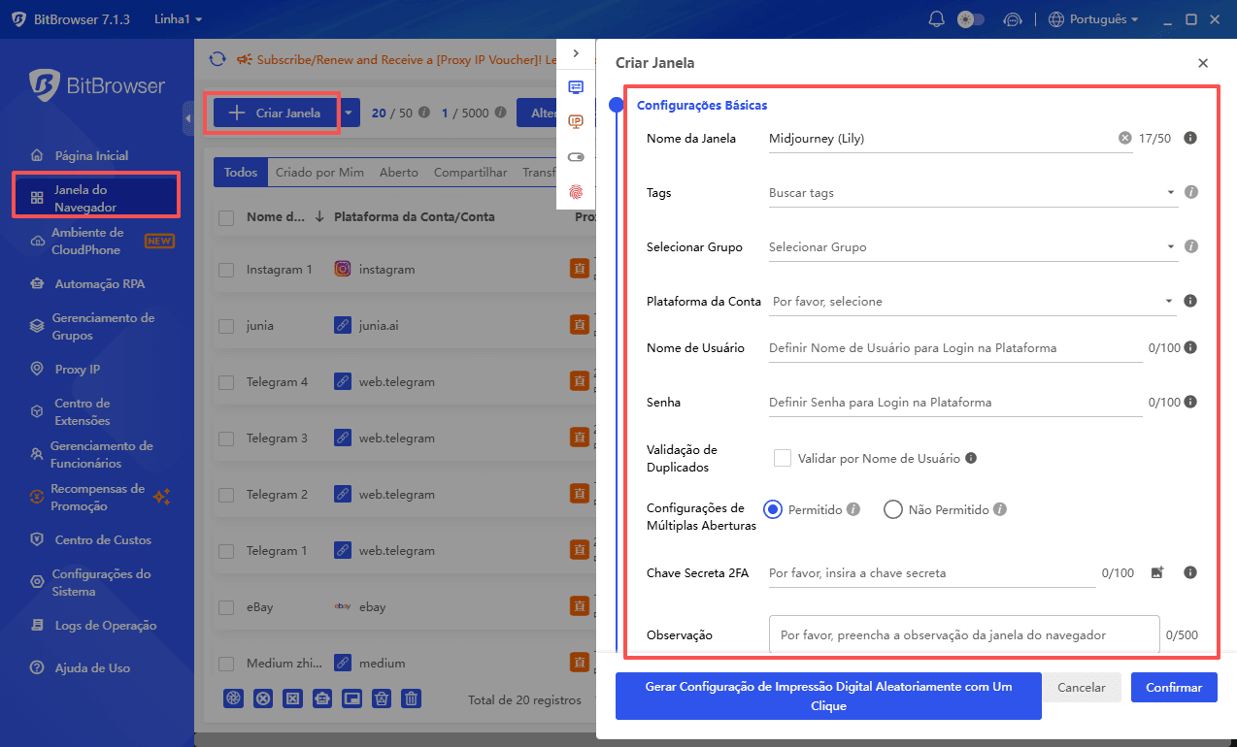Screen dimensions: 1237x747
Task: Toggle the light/dark theme switch
Action: tap(970, 19)
